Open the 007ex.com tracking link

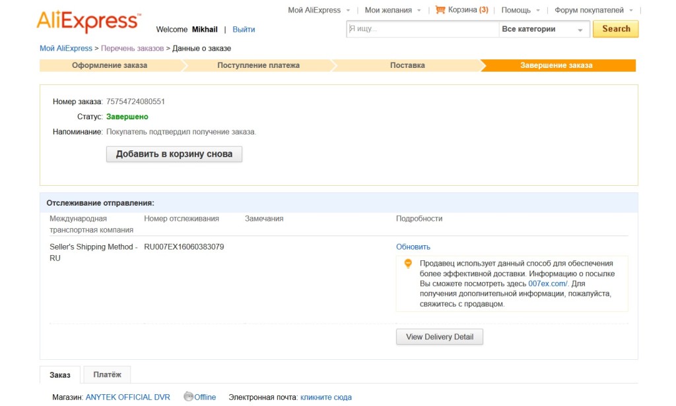548,283
